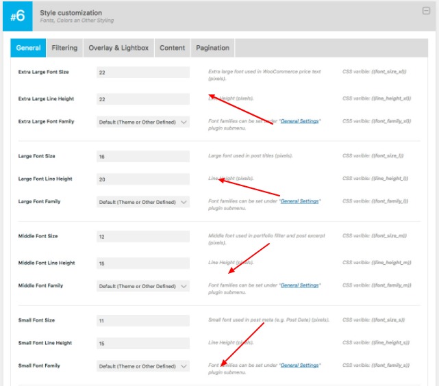Click the Middle Font Size input
The width and height of the screenshot is (439, 386).
pos(143,236)
